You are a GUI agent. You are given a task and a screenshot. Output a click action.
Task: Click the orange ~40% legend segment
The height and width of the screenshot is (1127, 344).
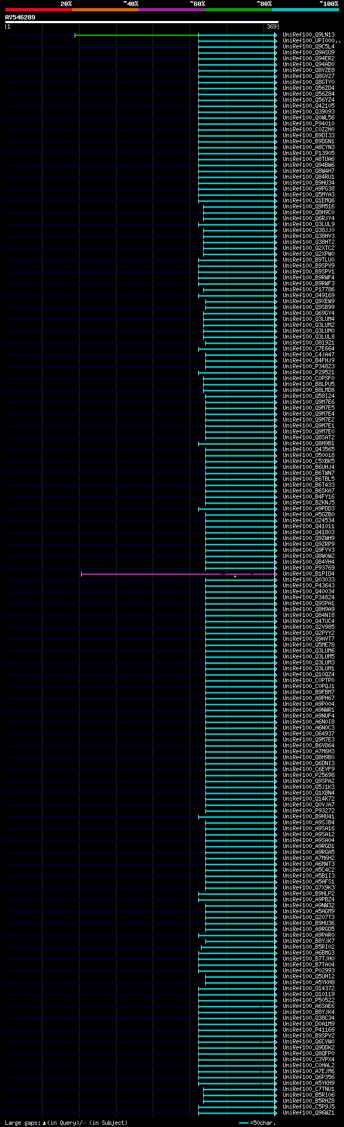tap(105, 10)
